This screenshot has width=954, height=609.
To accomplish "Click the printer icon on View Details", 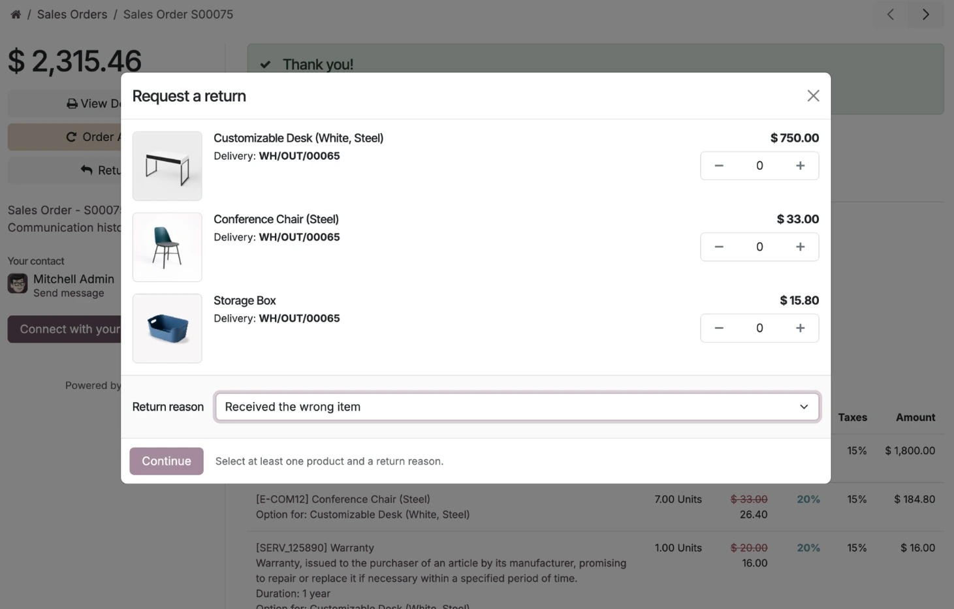I will point(71,103).
